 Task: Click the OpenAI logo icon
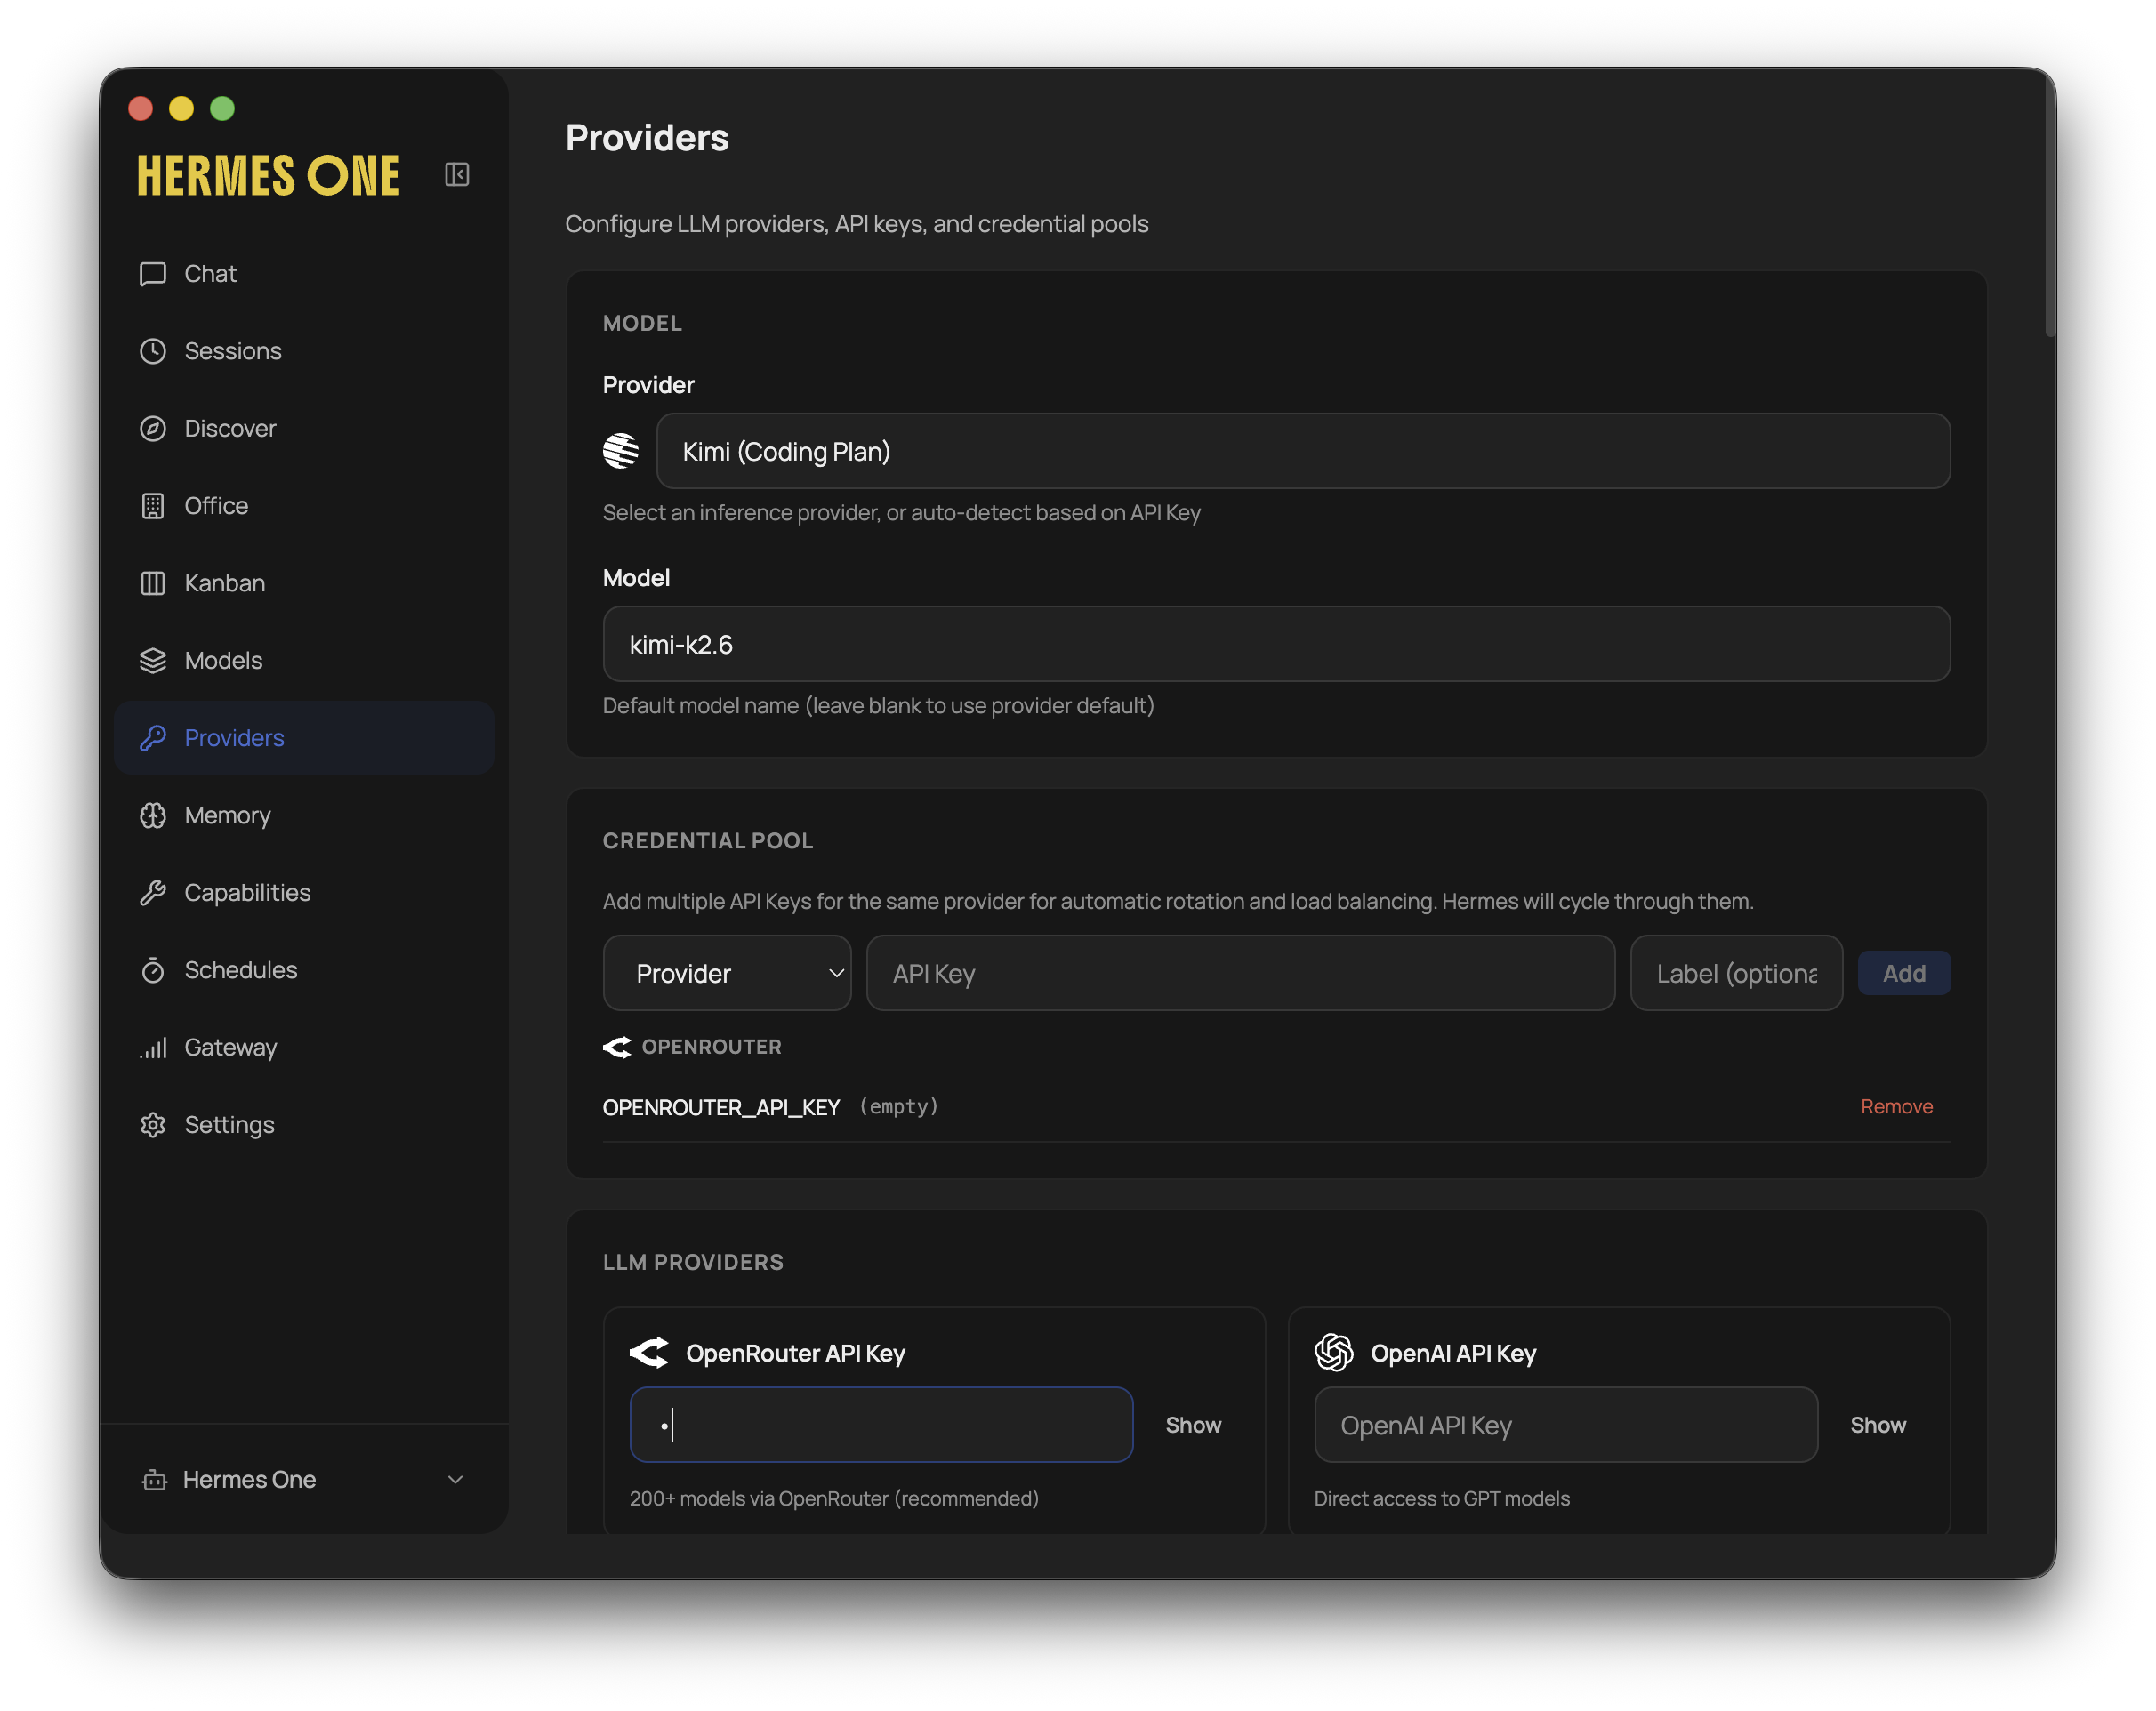click(1334, 1353)
